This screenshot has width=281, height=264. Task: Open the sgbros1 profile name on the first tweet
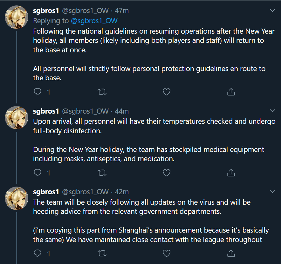[46, 10]
